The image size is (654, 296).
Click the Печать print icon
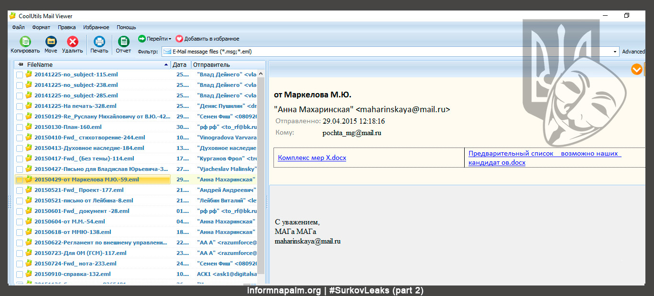click(x=99, y=42)
